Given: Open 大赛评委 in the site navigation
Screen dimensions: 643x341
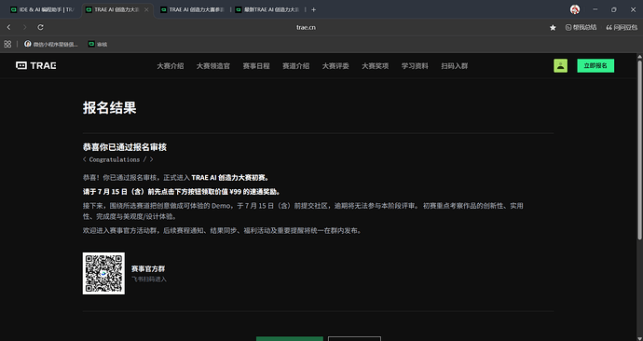Looking at the screenshot, I should tap(335, 66).
